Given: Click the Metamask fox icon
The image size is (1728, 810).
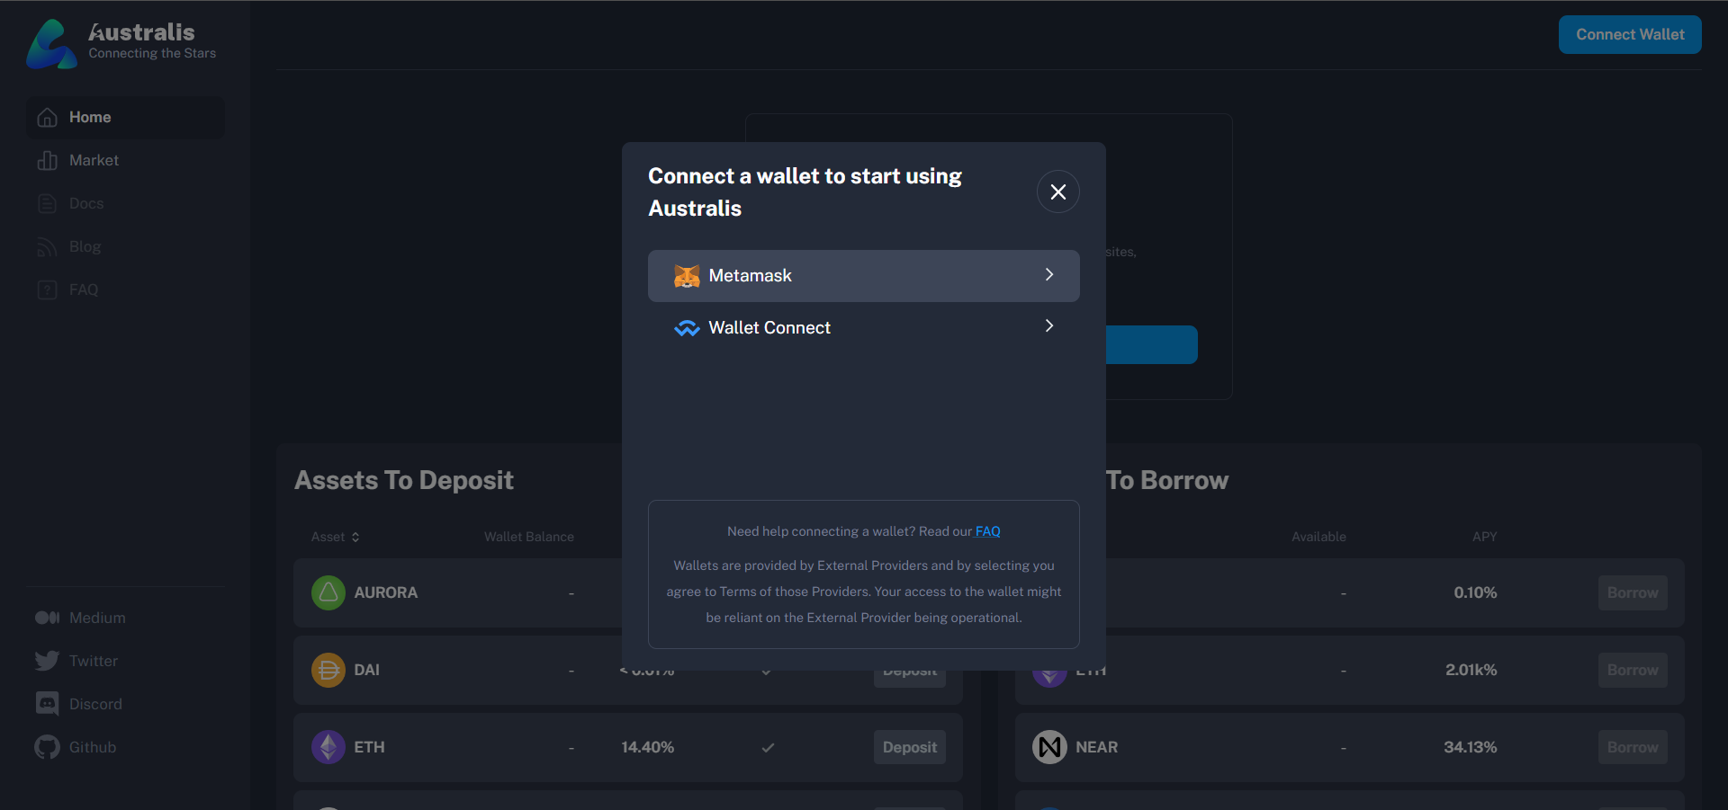Looking at the screenshot, I should (x=687, y=276).
